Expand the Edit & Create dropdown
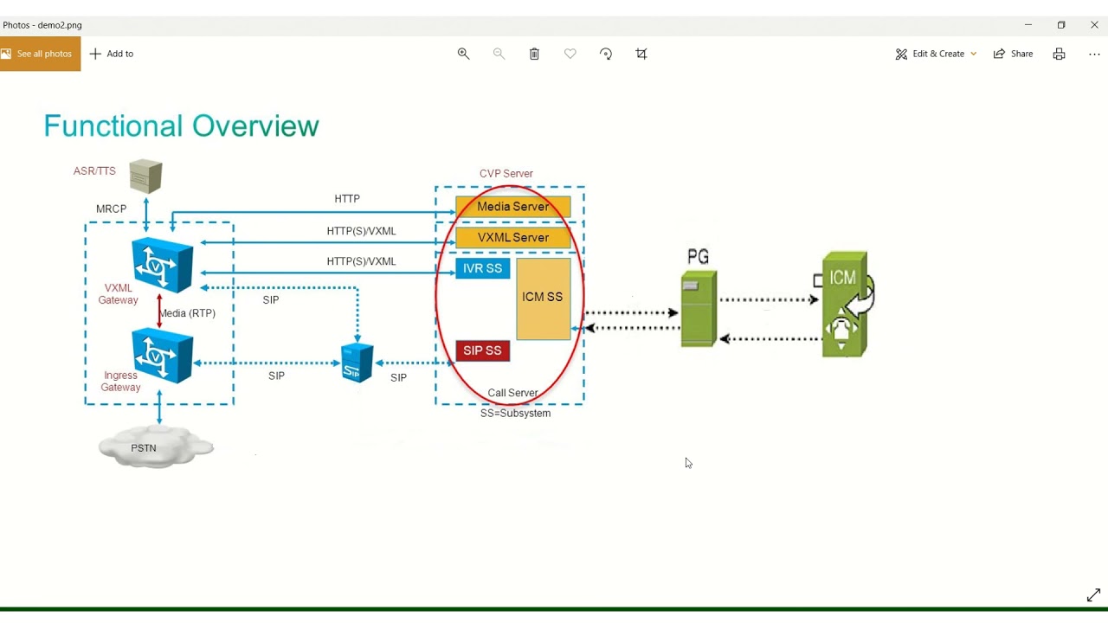The width and height of the screenshot is (1108, 623). (936, 54)
